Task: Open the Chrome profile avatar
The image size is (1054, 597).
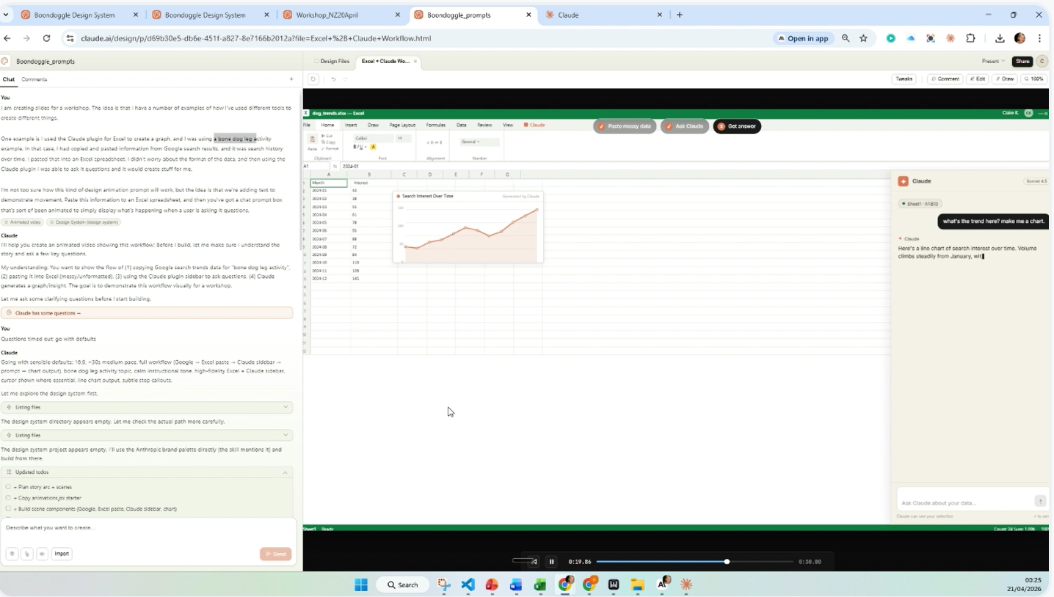Action: pos(1020,38)
